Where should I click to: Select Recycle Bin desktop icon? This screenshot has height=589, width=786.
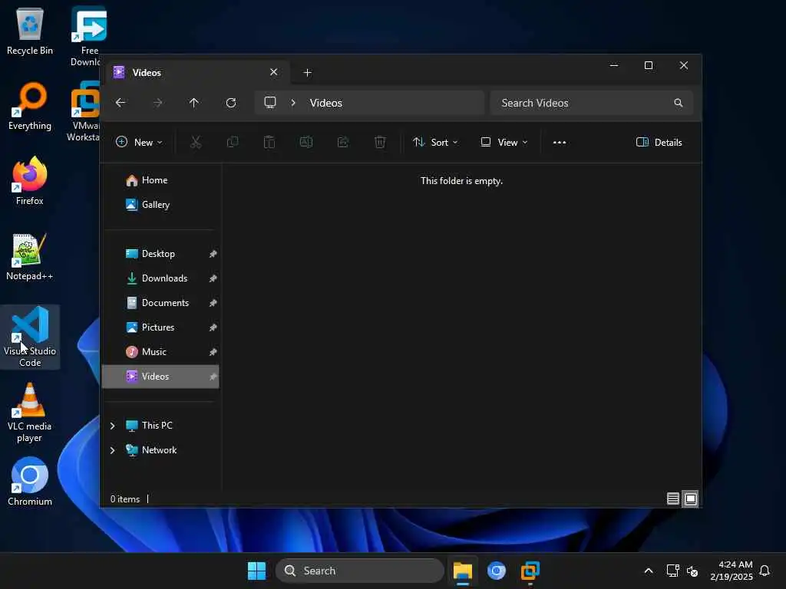coord(30,31)
